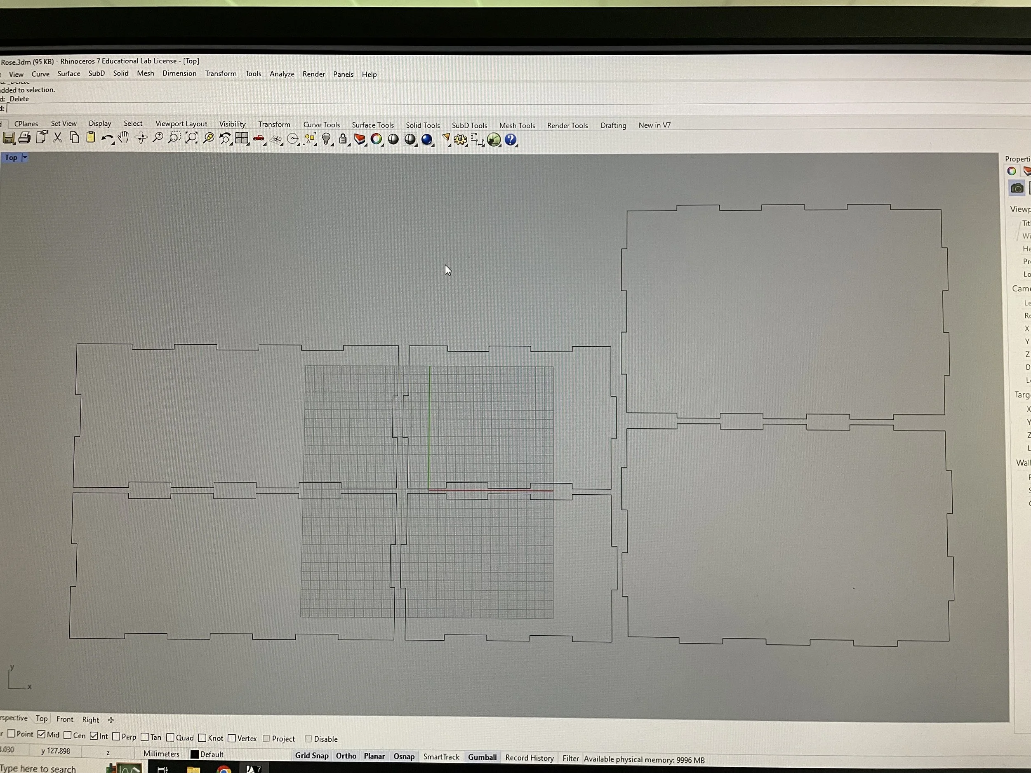Viewport: 1031px width, 773px height.
Task: Enable the Quad osnap checkbox
Action: (171, 738)
